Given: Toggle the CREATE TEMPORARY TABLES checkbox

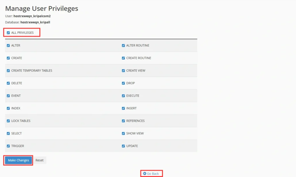Looking at the screenshot, I should tap(8, 70).
